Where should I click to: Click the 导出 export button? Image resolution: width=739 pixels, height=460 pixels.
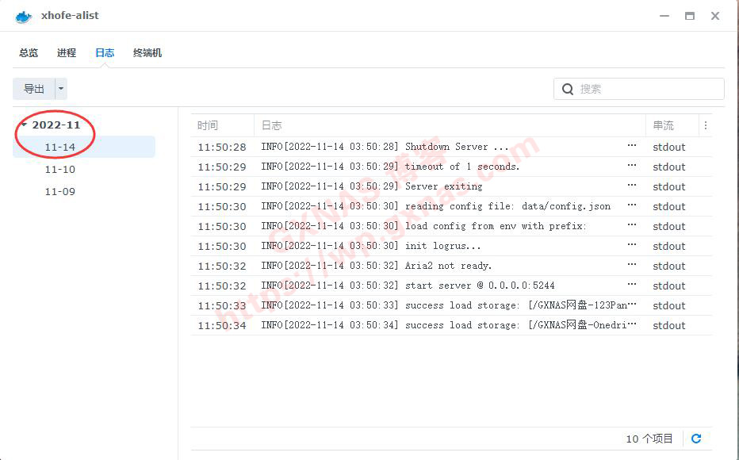point(34,89)
